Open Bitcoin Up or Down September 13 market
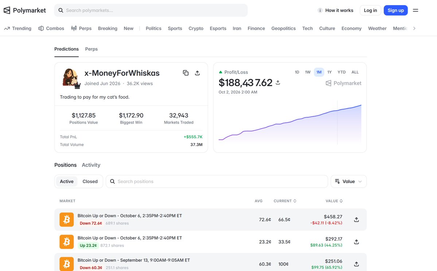This screenshot has height=271, width=437. point(133,260)
